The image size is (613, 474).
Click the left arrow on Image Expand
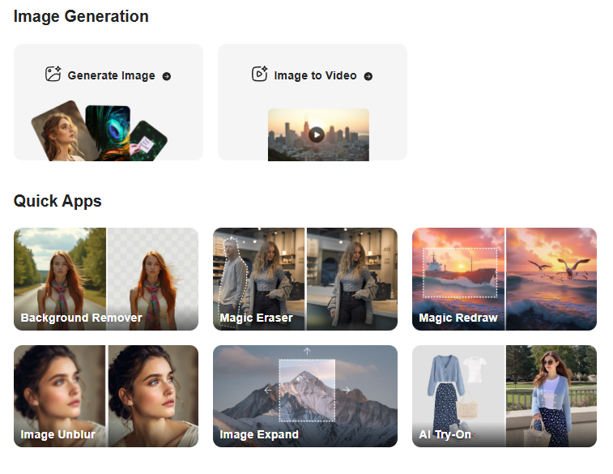tap(269, 391)
